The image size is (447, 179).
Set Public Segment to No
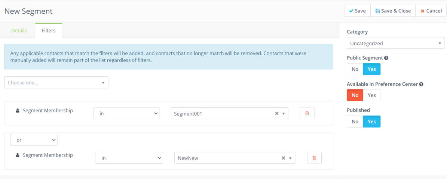355,69
